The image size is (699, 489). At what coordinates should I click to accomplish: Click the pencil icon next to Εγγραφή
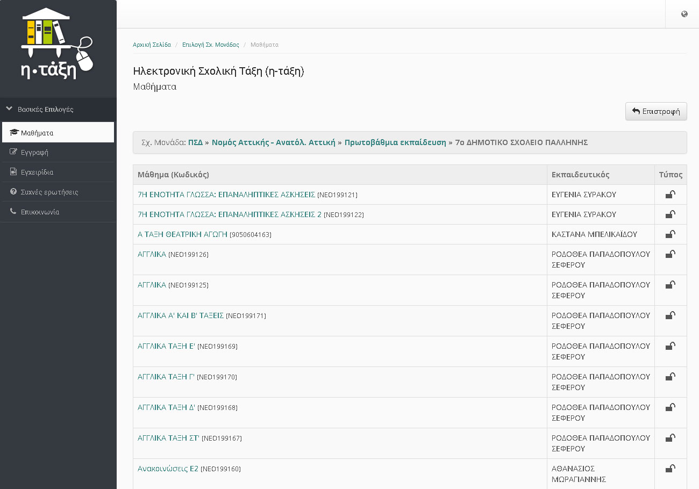tap(13, 152)
